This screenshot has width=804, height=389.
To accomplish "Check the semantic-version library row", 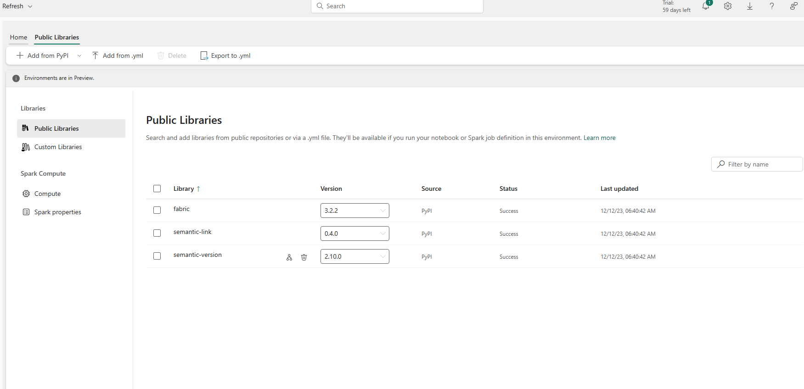I will tap(157, 256).
